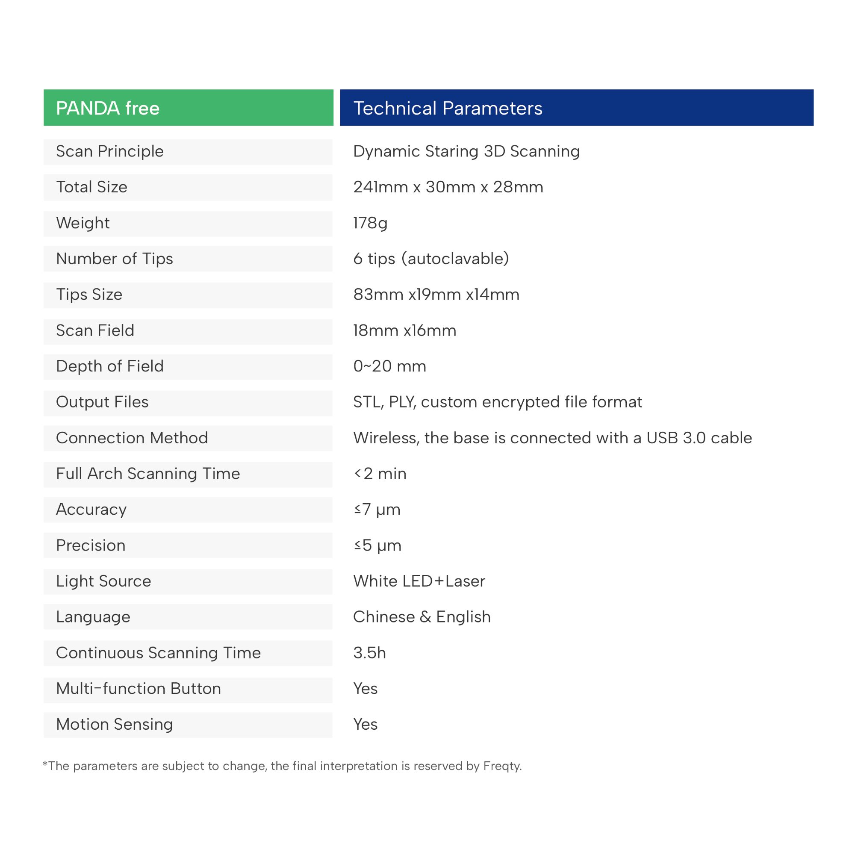Click the Dynamic Staring 3D Scanning value
This screenshot has width=855, height=855.
tap(466, 151)
